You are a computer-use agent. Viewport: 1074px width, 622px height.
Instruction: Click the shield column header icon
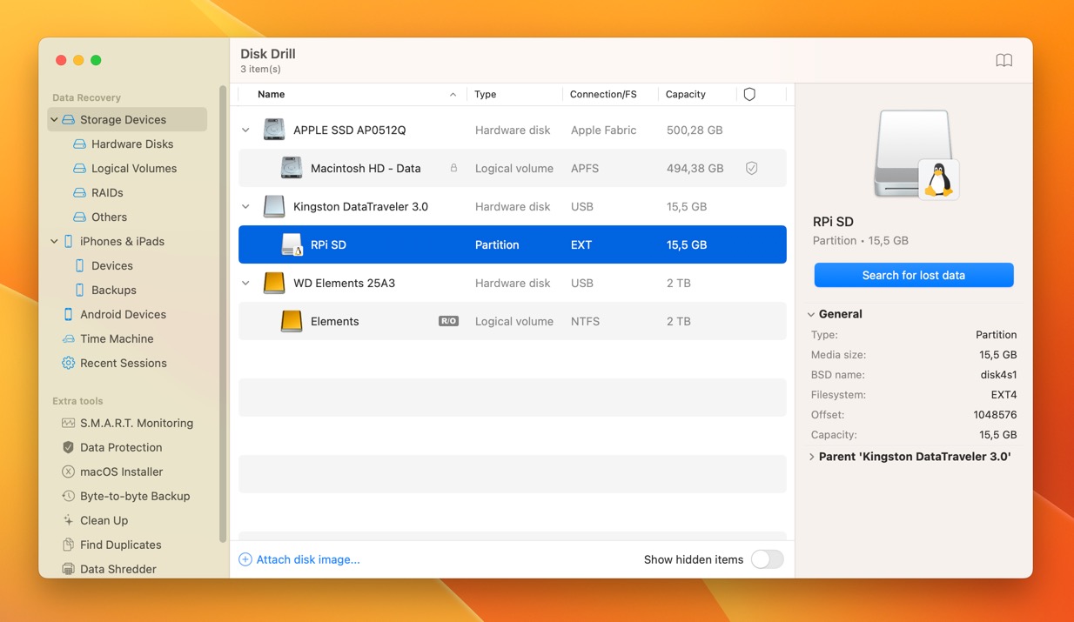[749, 94]
